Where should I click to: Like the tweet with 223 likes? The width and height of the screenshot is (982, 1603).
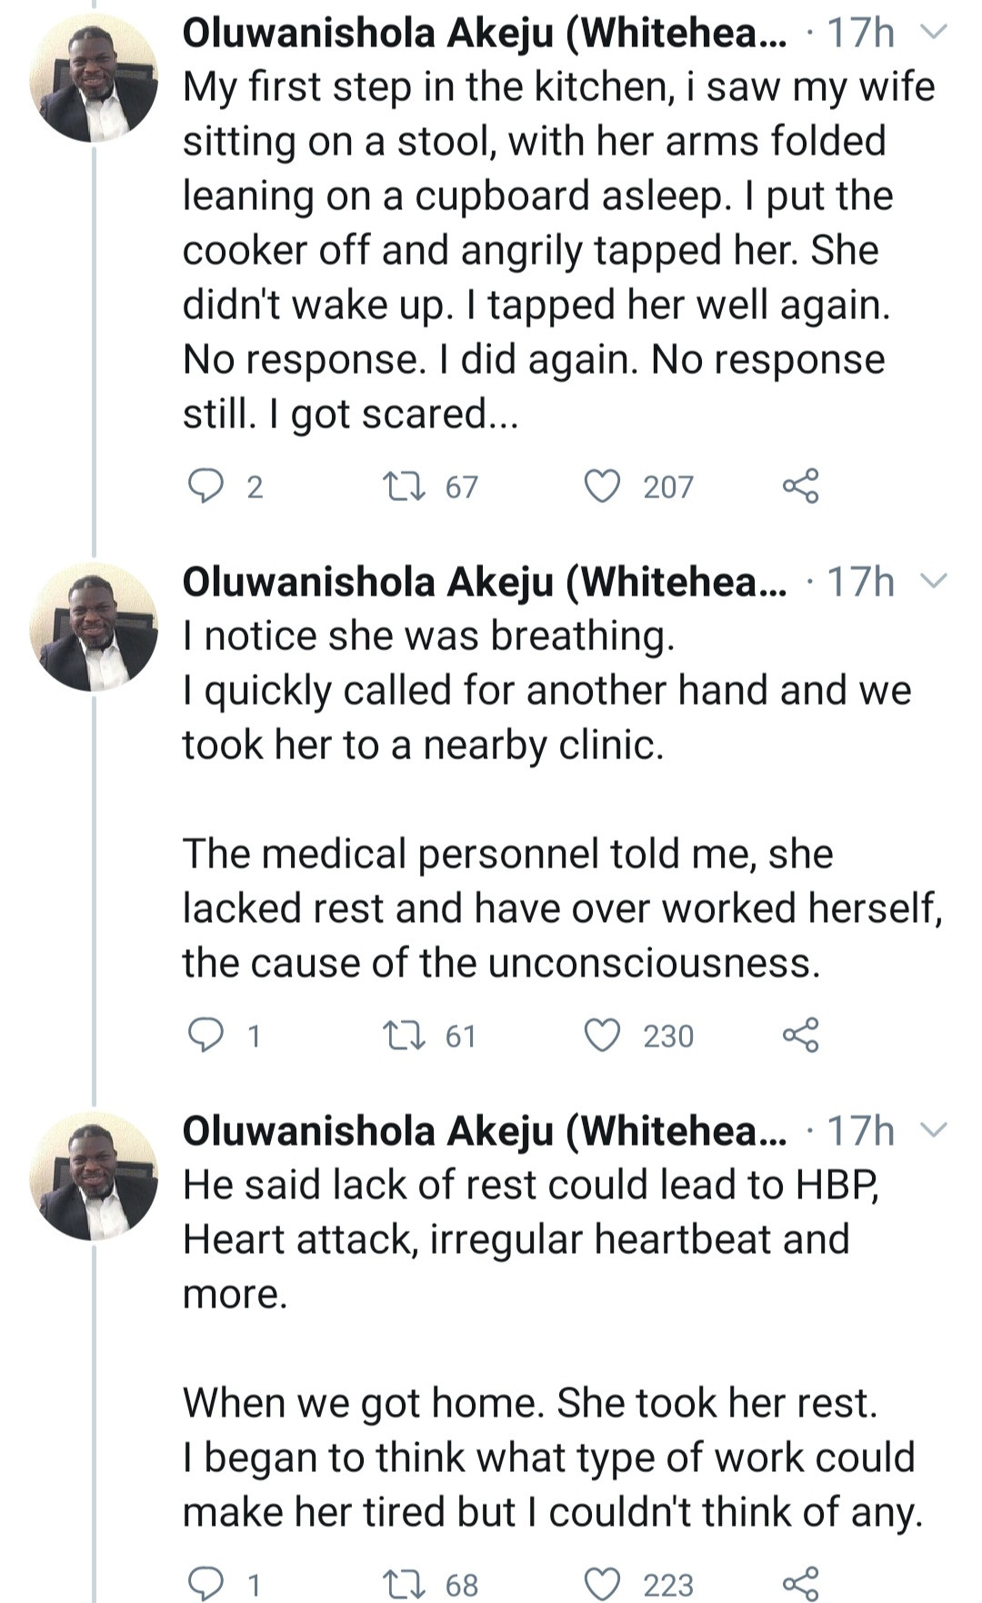[x=602, y=1583]
